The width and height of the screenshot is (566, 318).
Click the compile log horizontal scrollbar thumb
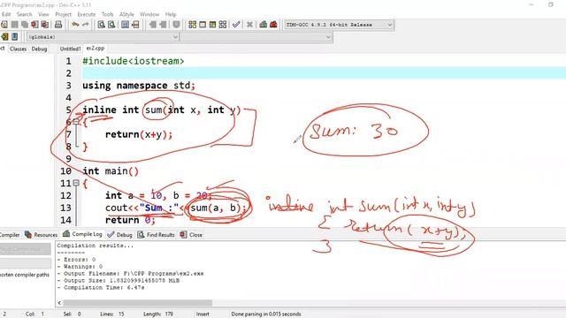point(138,303)
